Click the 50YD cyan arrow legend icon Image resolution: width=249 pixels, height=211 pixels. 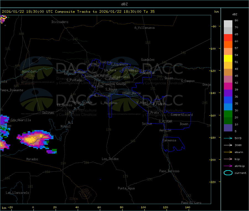coord(228,138)
